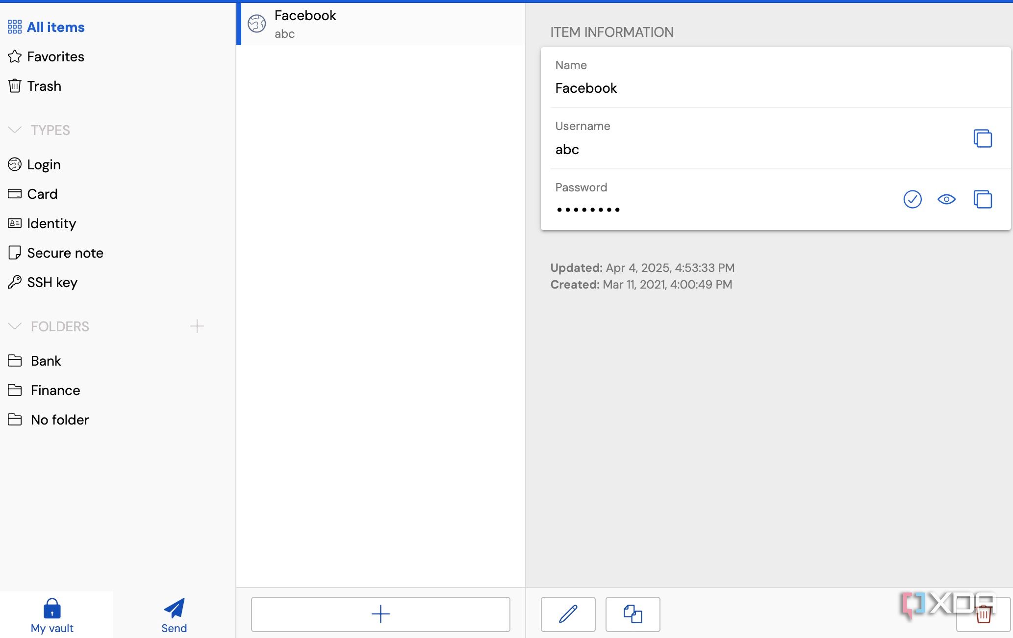Screen dimensions: 1013x638
Task: Clone the Facebook item
Action: (x=633, y=614)
